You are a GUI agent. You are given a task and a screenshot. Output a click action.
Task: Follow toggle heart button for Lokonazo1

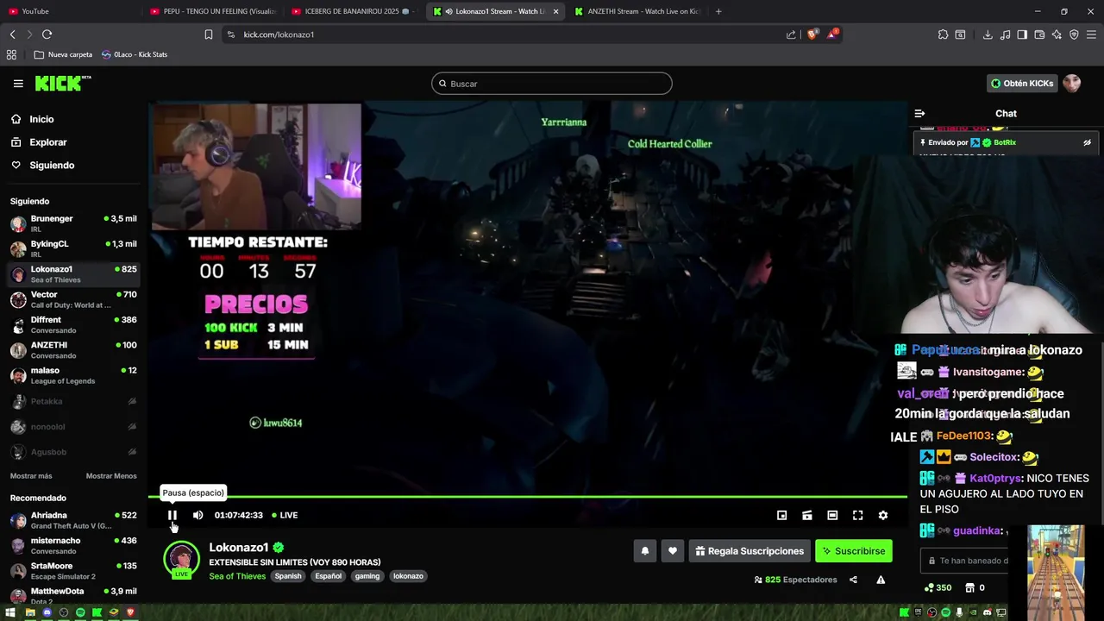click(672, 551)
